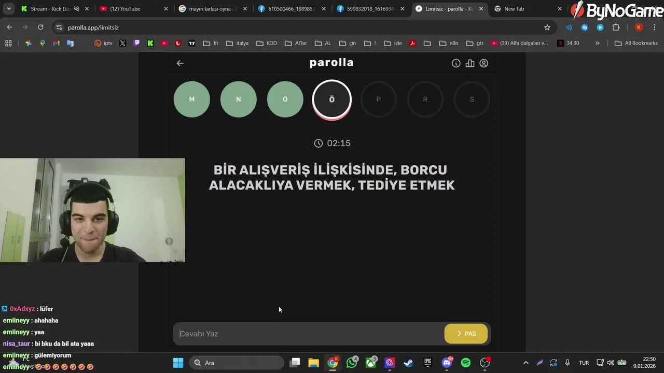
Task: Close the (12) YouTube tab
Action: (166, 9)
